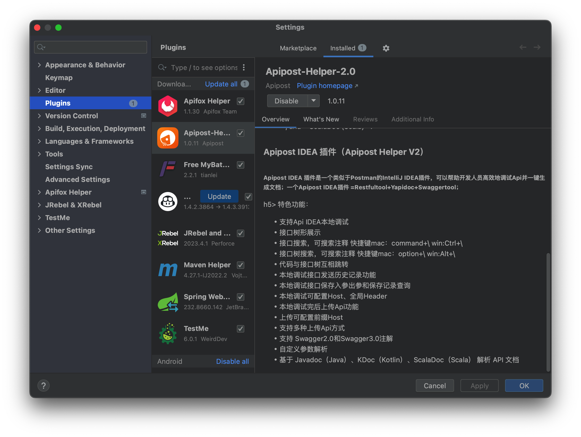The image size is (581, 437).
Task: Toggle the Maven Helper plugin checkbox
Action: click(241, 265)
